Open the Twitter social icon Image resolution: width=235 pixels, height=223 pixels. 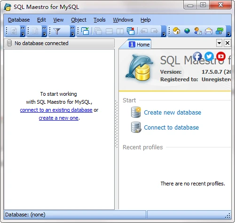tap(209, 56)
